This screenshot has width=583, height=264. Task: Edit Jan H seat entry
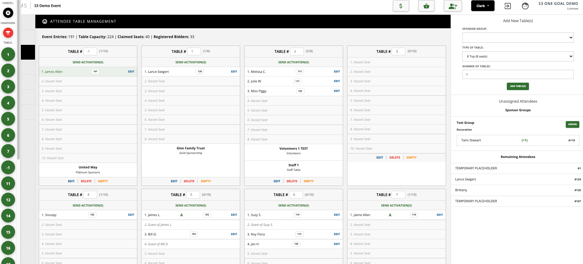[x=337, y=244]
